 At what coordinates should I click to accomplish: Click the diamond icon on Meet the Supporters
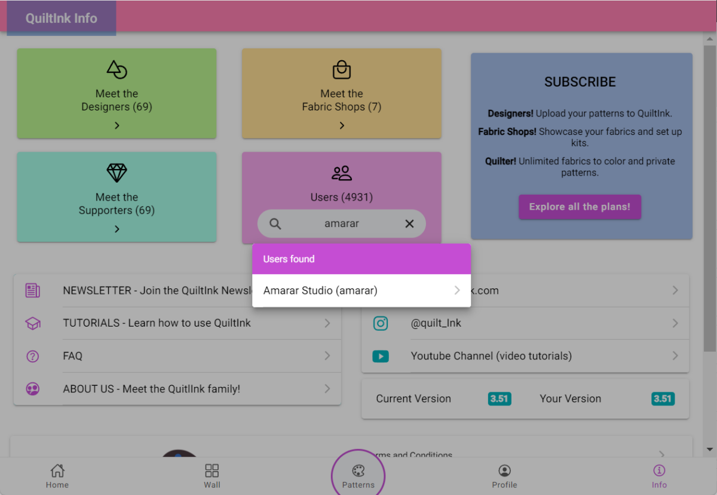click(x=117, y=173)
